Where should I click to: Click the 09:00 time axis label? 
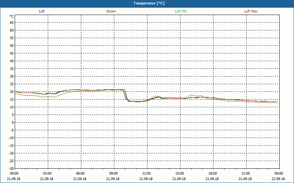(x=114, y=173)
